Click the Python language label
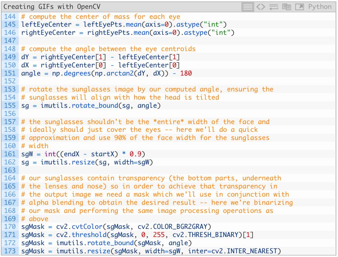 (320, 7)
